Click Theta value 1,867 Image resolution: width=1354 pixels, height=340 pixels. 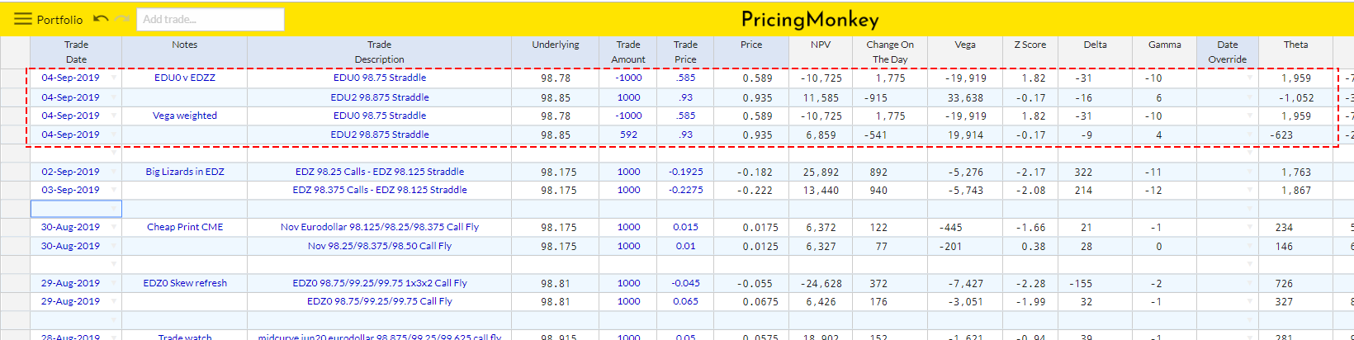(1296, 190)
